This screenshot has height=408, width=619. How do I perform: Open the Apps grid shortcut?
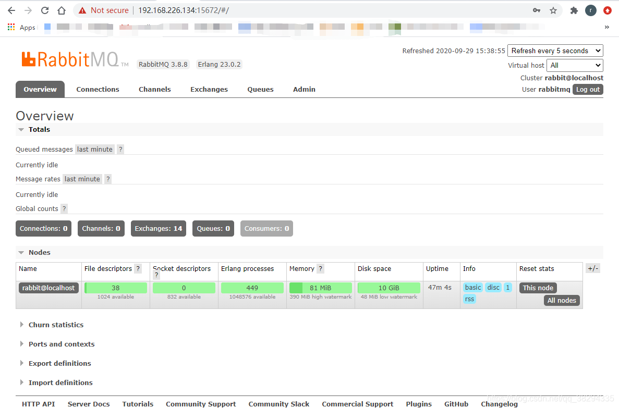[x=21, y=27]
